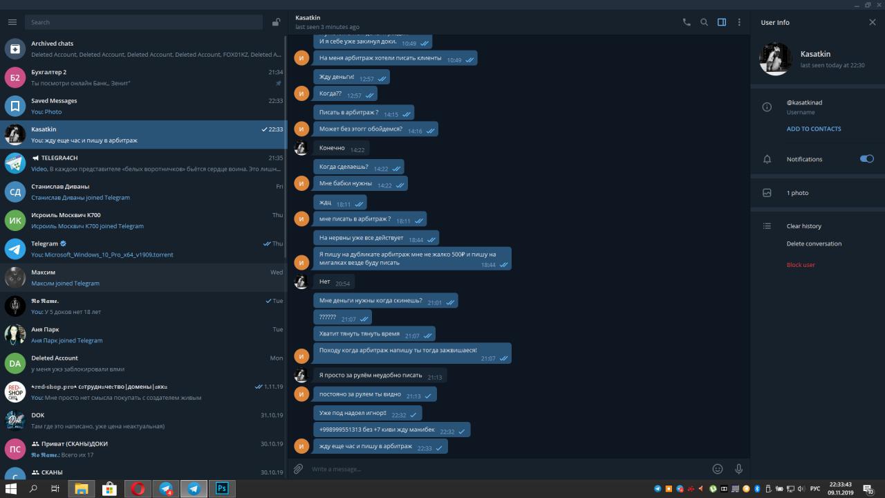Open Task View on the taskbar

tap(55, 489)
